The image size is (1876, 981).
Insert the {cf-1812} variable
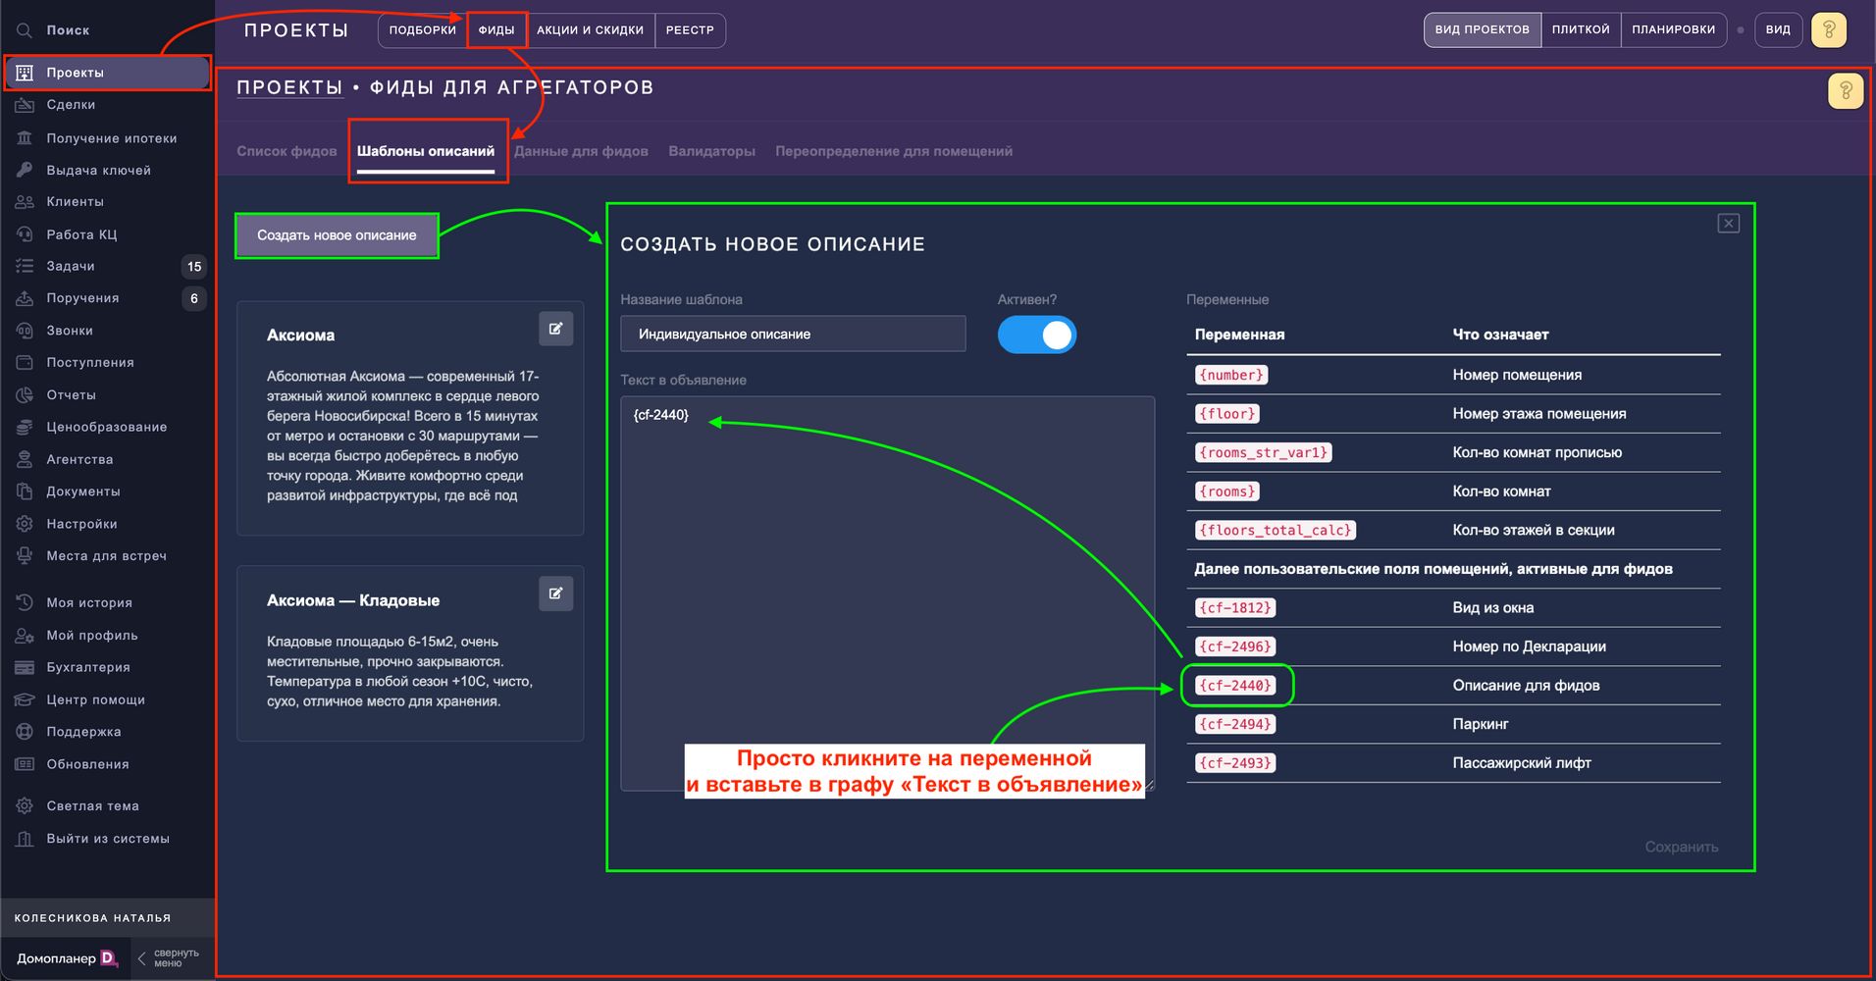[1235, 608]
